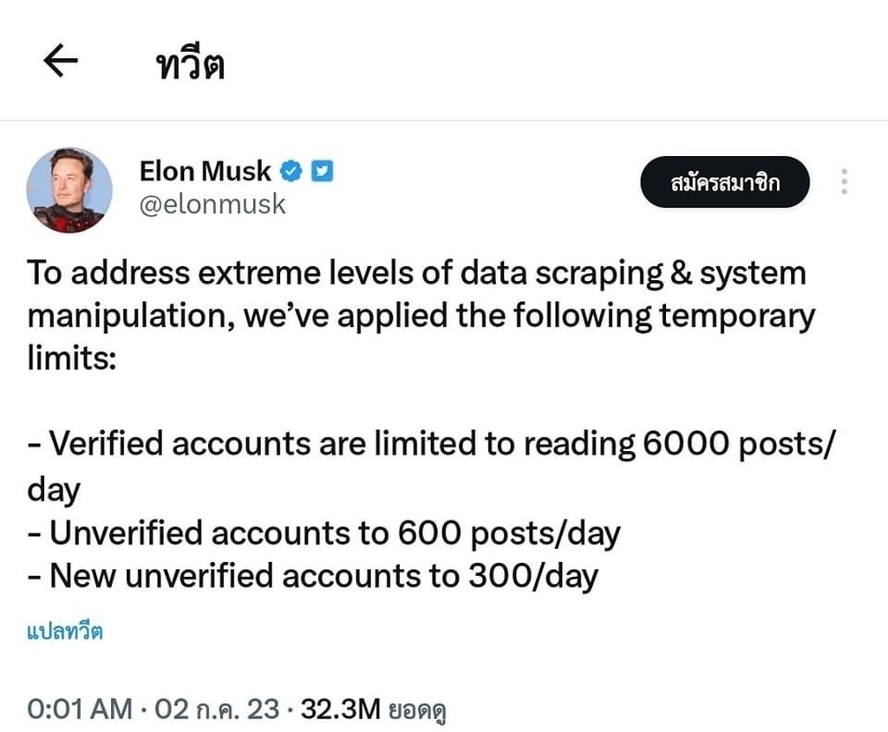The width and height of the screenshot is (888, 732).
Task: Click แปลทวีต to translate the tweet
Action: (x=64, y=631)
